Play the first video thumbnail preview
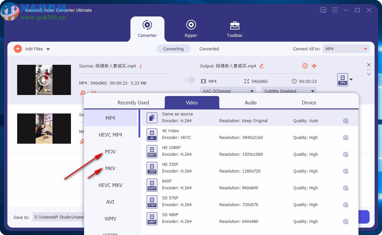 point(44,80)
